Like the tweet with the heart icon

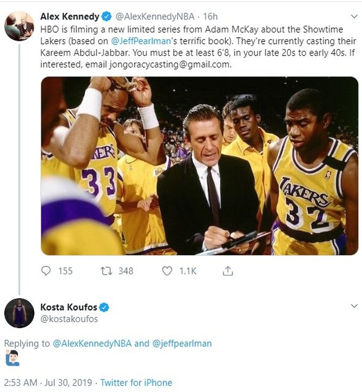[x=167, y=271]
